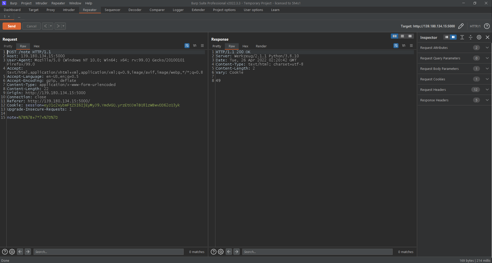Screen dimensions: 492x263
Task: Expand Response Headers section
Action: (x=487, y=100)
